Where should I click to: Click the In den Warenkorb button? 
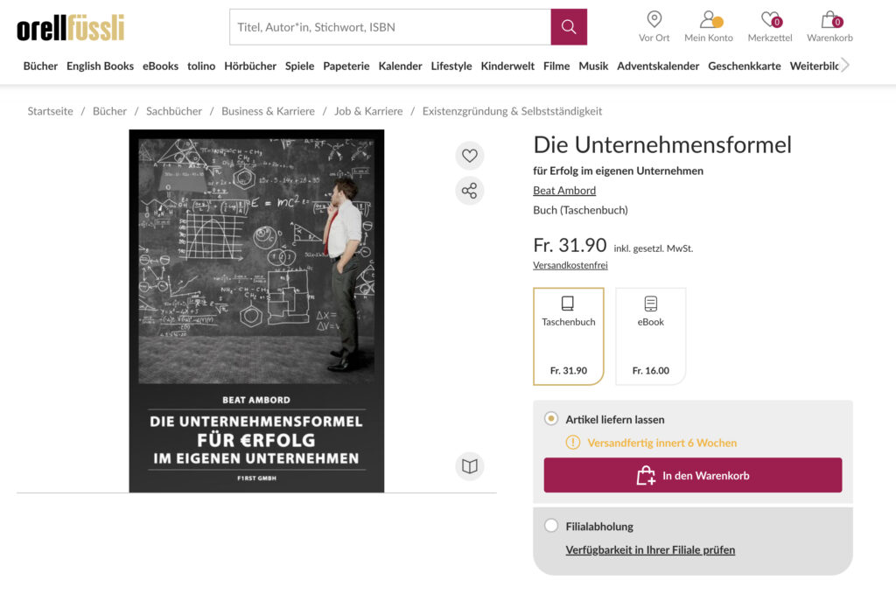pyautogui.click(x=693, y=475)
